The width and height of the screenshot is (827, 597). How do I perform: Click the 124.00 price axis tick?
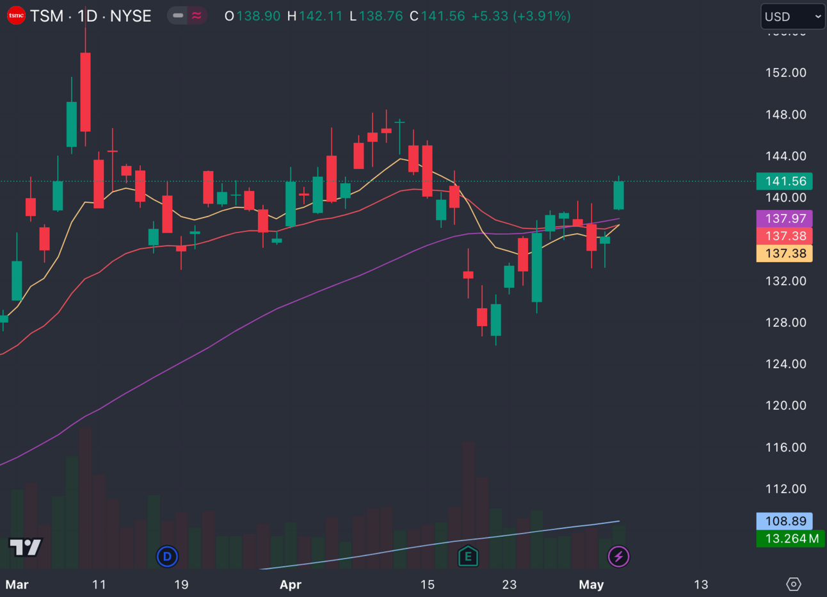(786, 364)
